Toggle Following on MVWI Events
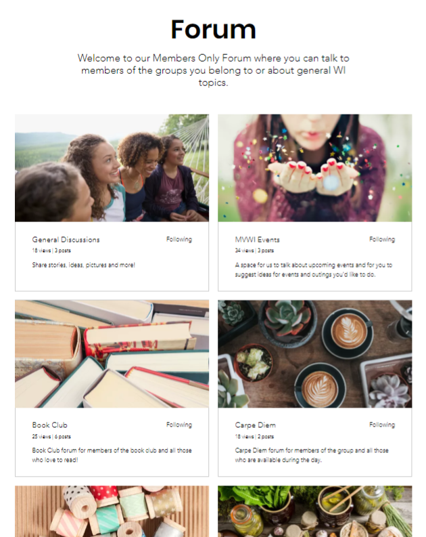Screen dimensions: 426x537 coord(382,240)
